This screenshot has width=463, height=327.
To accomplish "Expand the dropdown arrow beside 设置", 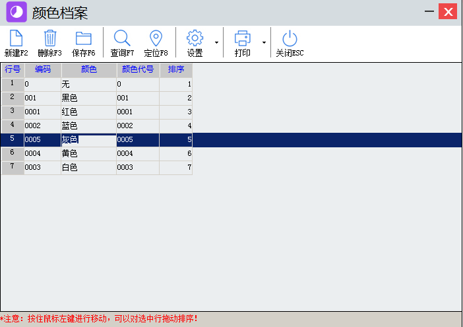I will click(x=216, y=43).
